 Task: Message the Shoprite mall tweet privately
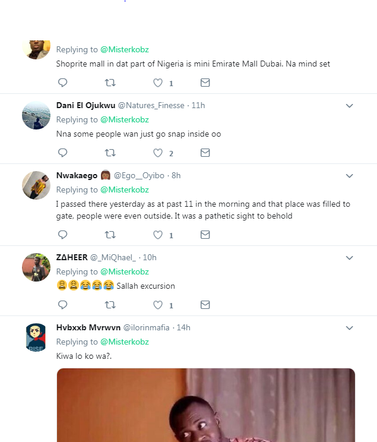[205, 83]
